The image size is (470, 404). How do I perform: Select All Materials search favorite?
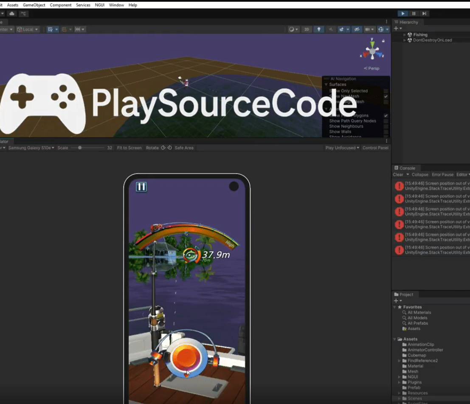click(x=419, y=312)
